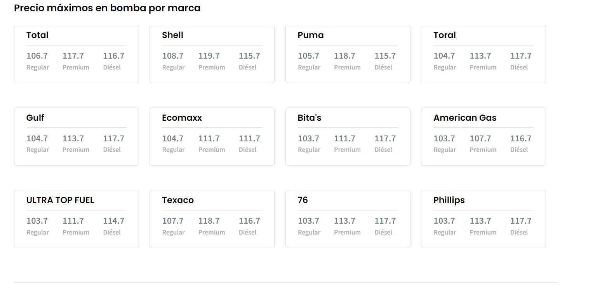The width and height of the screenshot is (600, 285).
Task: Select the Toral brand card
Action: [483, 54]
